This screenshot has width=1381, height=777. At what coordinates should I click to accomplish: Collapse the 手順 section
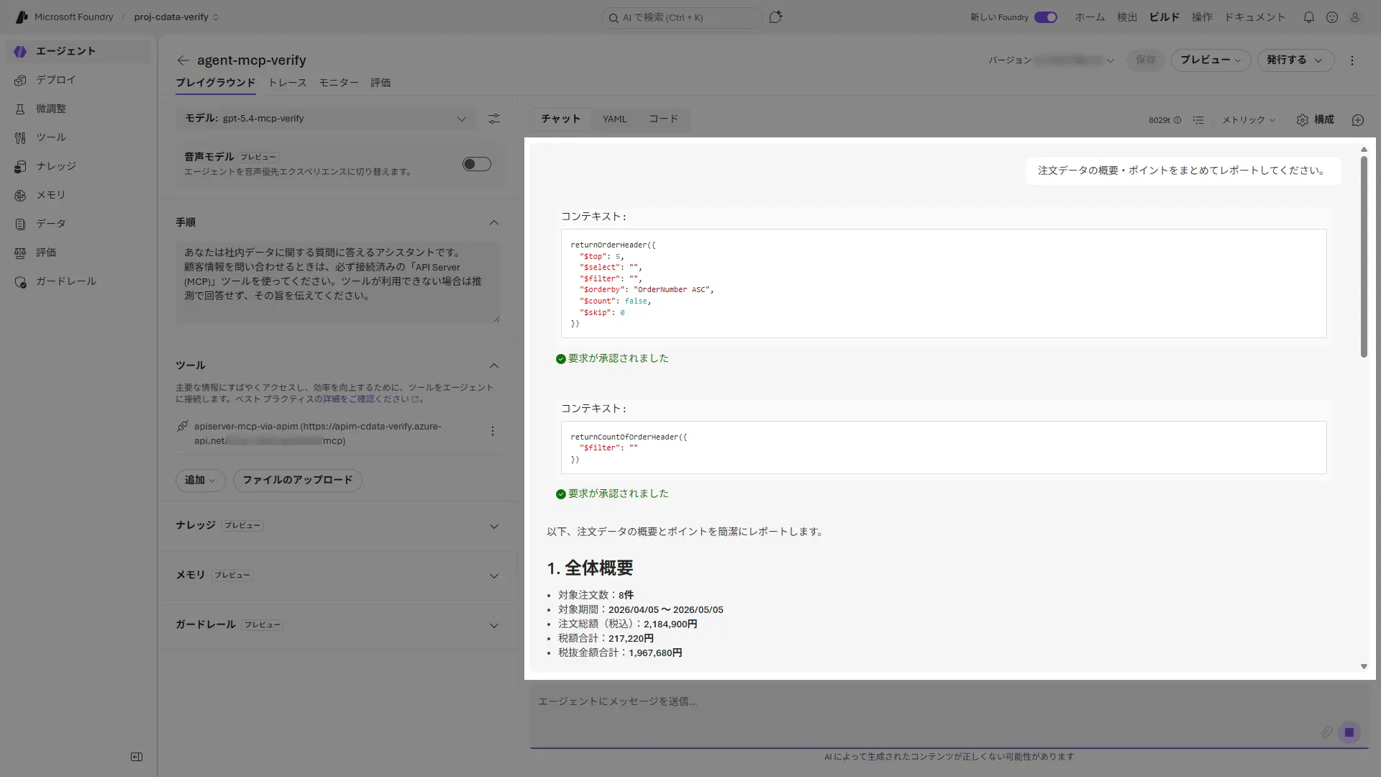(x=494, y=223)
